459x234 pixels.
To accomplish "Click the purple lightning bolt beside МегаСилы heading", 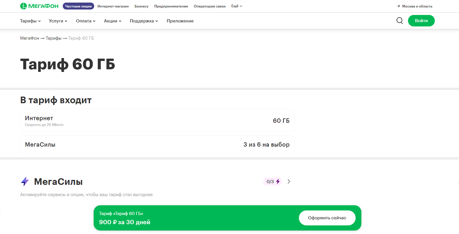I will point(25,181).
